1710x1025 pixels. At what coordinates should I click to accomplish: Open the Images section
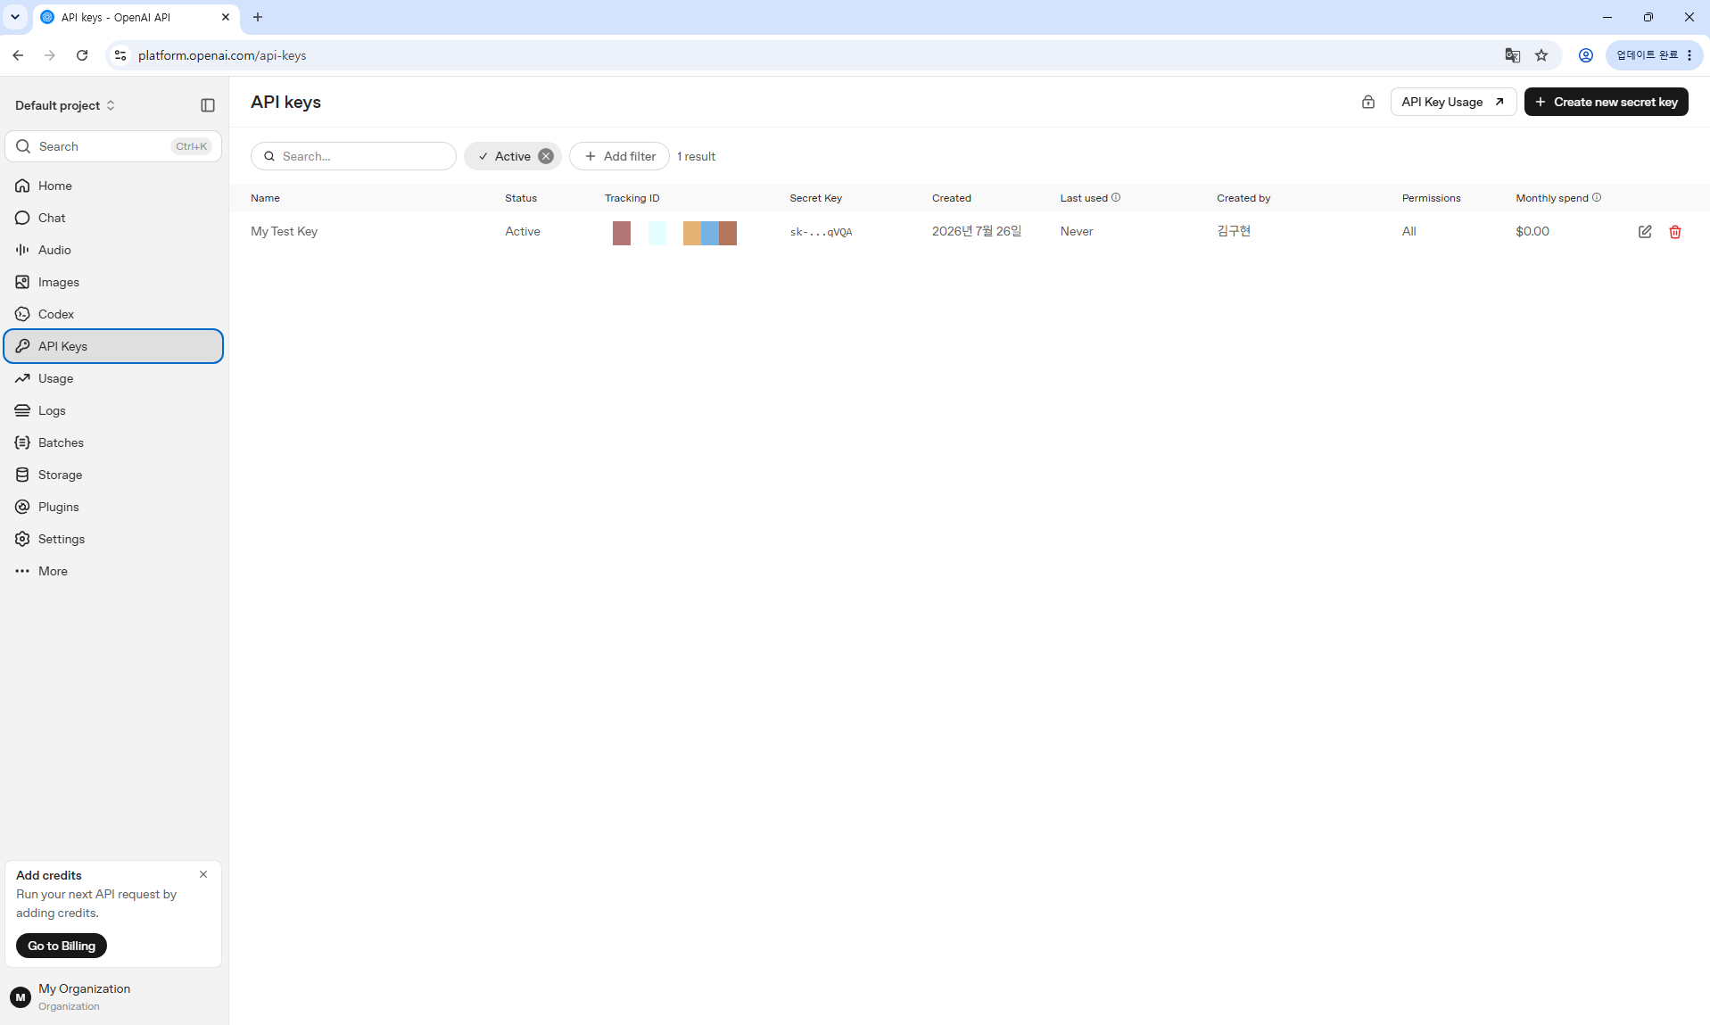point(113,282)
